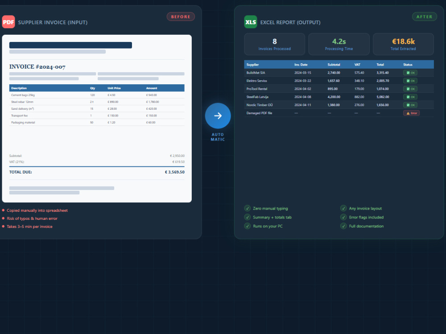Click the EXCEL REPORT (OUTPUT) title
The height and width of the screenshot is (334, 446).
click(290, 22)
